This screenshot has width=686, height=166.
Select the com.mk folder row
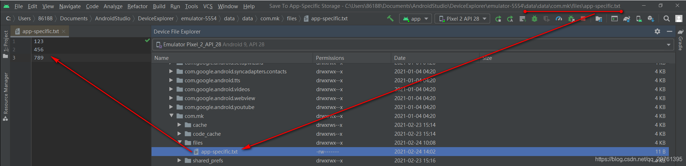point(410,116)
